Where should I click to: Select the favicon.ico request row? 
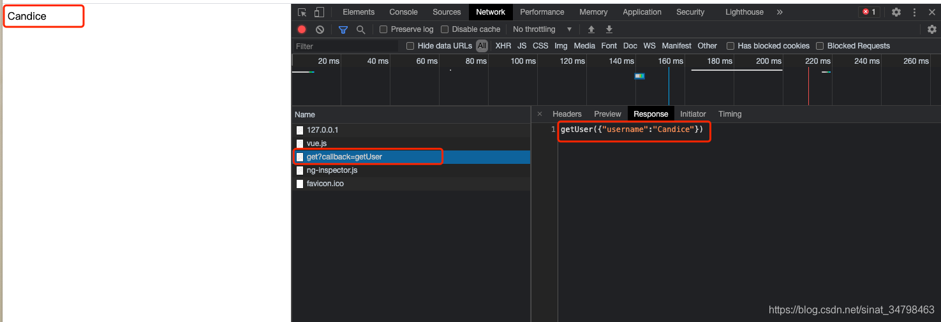pyautogui.click(x=411, y=184)
